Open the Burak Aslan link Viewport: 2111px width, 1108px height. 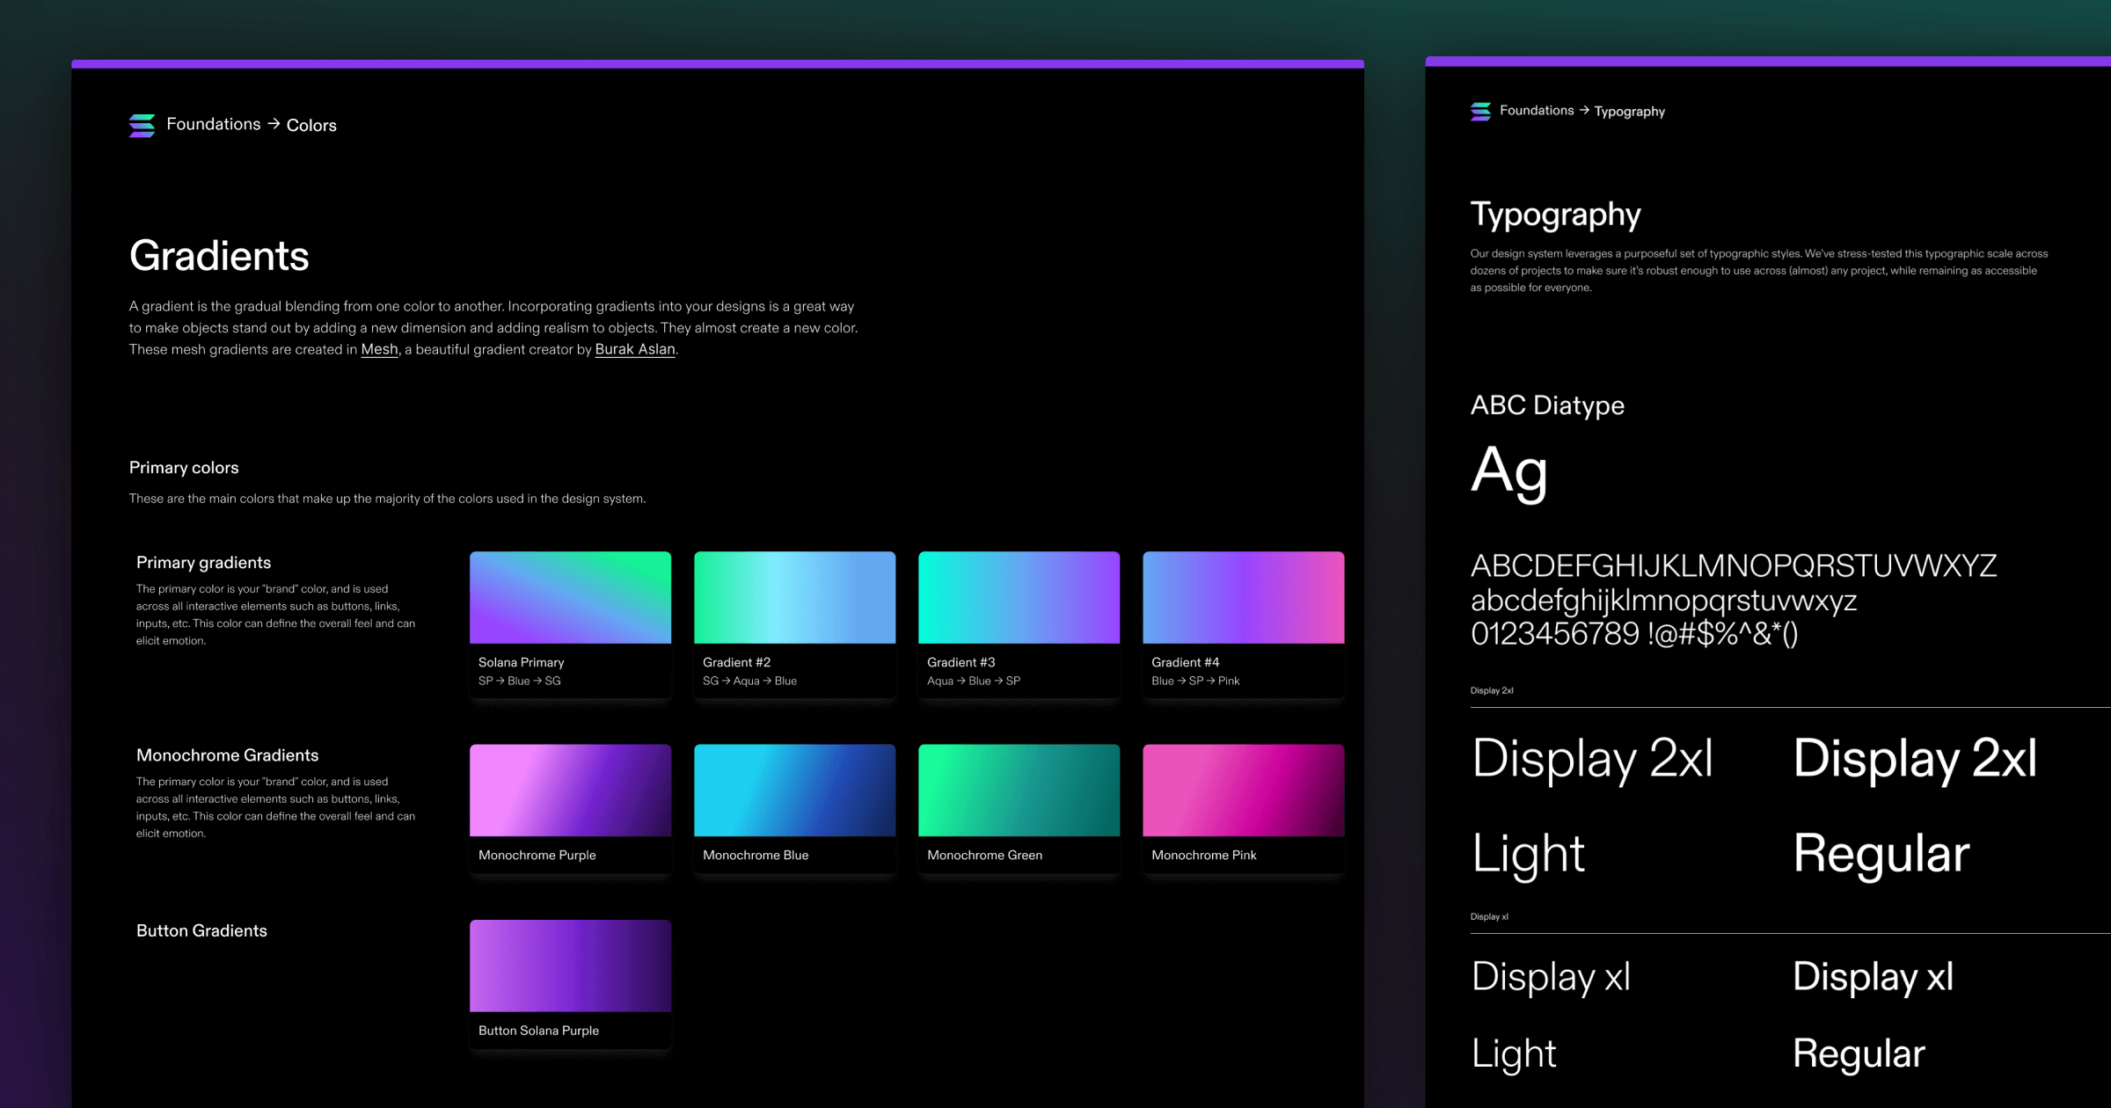[x=634, y=349]
